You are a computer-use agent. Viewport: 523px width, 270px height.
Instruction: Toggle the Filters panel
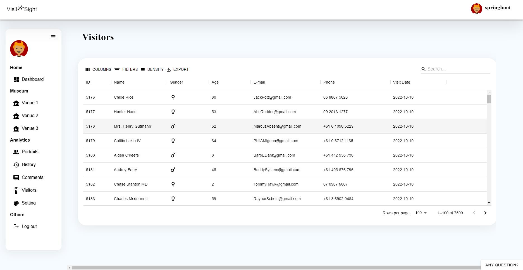tap(117, 69)
